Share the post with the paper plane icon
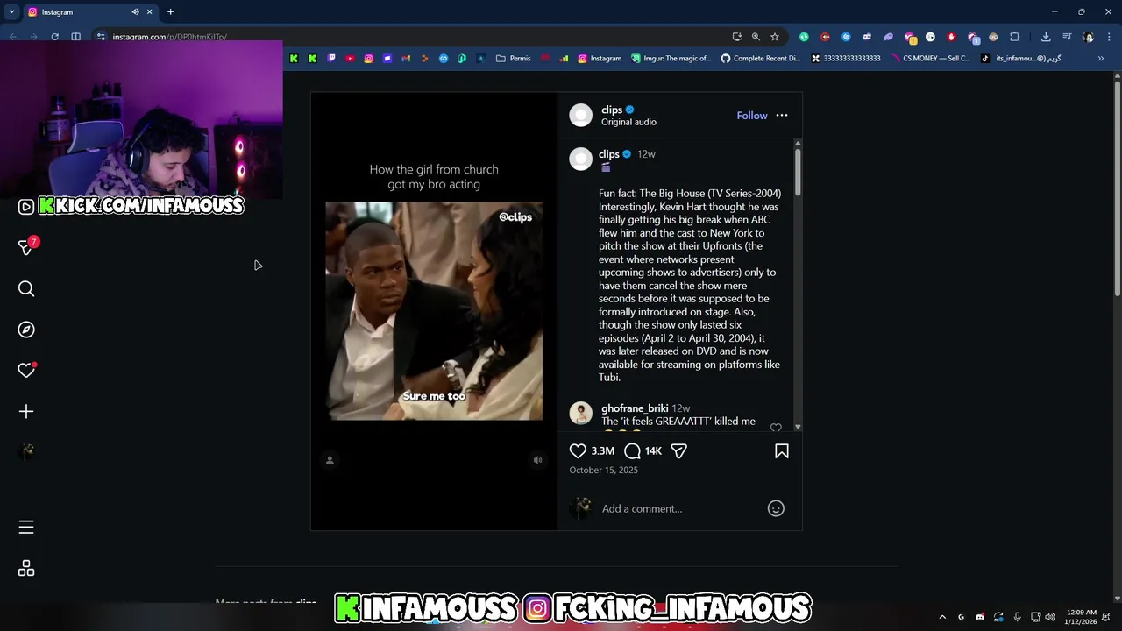The width and height of the screenshot is (1122, 631). point(678,451)
